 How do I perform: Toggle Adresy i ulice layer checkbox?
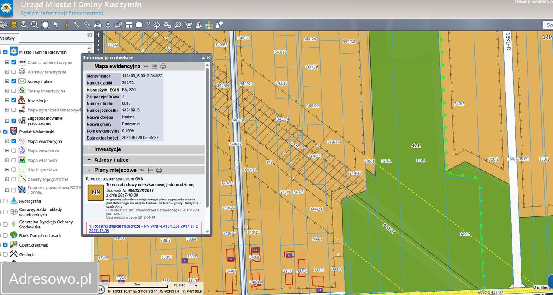[x=14, y=82]
